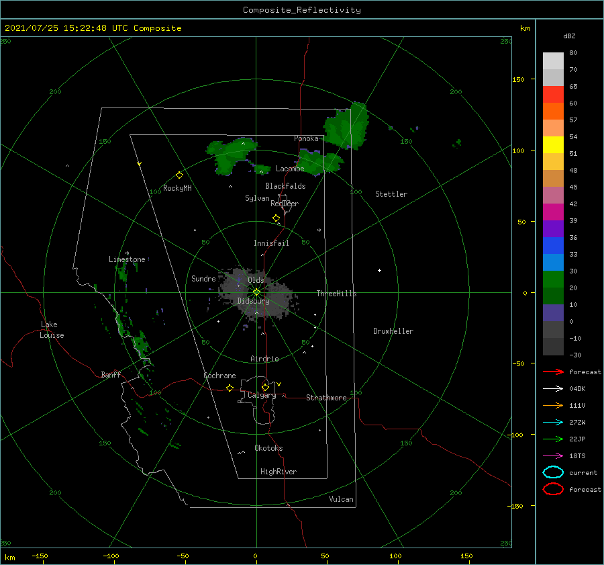
Task: Click the yellow diamond inside Calgary
Action: [265, 387]
